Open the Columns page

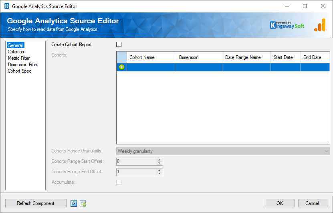tap(16, 52)
